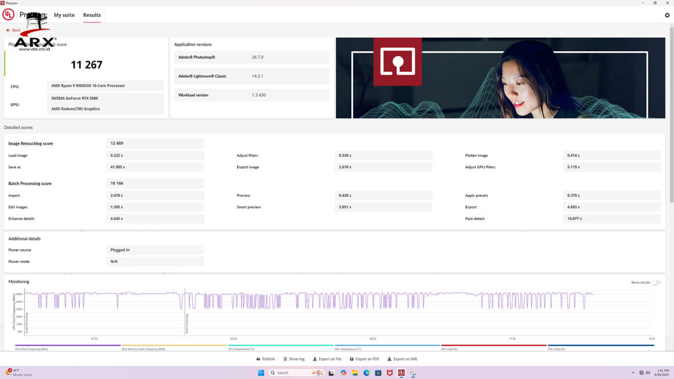Select the Results tab
Screen dimensions: 674x379
(x=92, y=15)
